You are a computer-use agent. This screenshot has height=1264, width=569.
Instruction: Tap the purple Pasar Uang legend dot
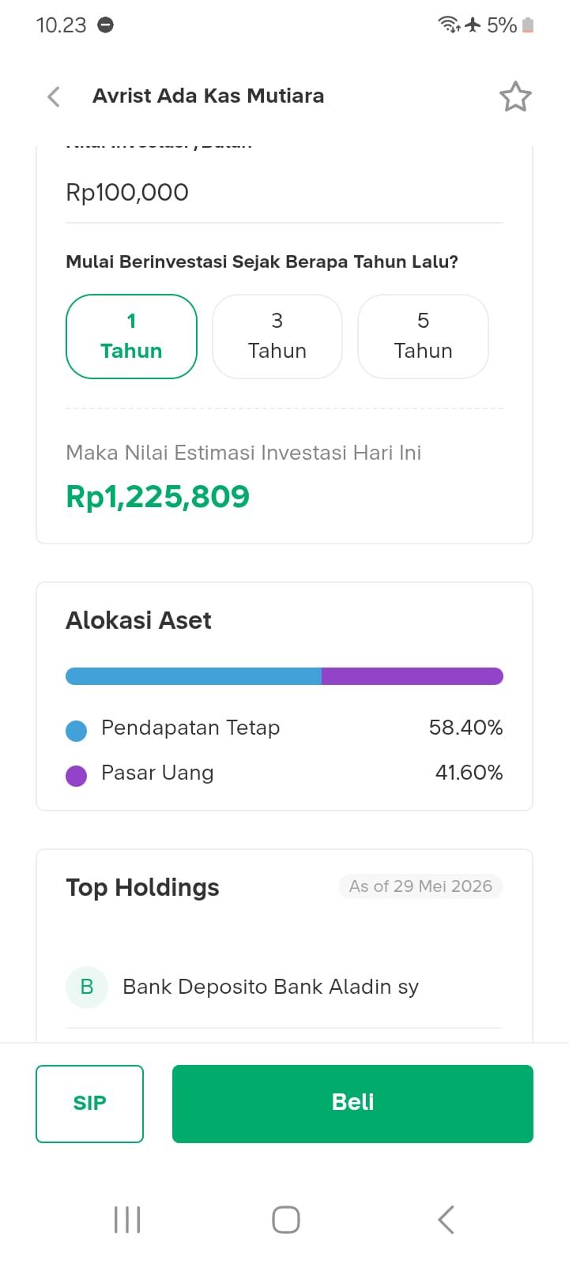pos(77,776)
